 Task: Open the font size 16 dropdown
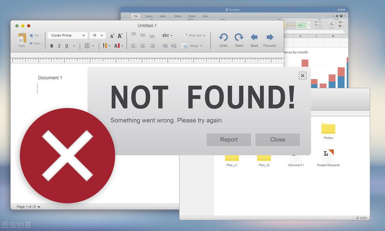(x=97, y=35)
